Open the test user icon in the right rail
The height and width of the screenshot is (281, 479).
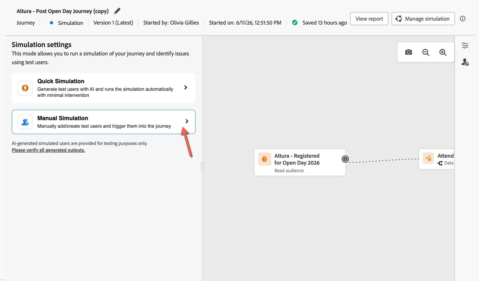(465, 62)
